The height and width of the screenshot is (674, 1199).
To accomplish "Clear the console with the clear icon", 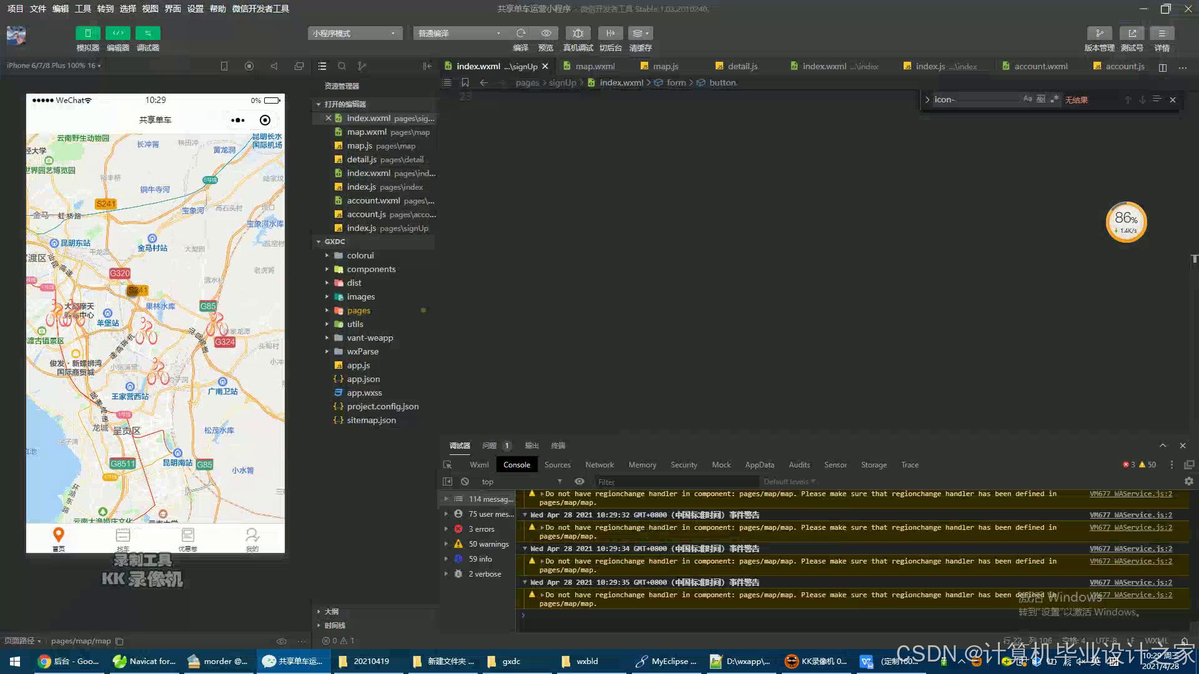I will (x=465, y=482).
